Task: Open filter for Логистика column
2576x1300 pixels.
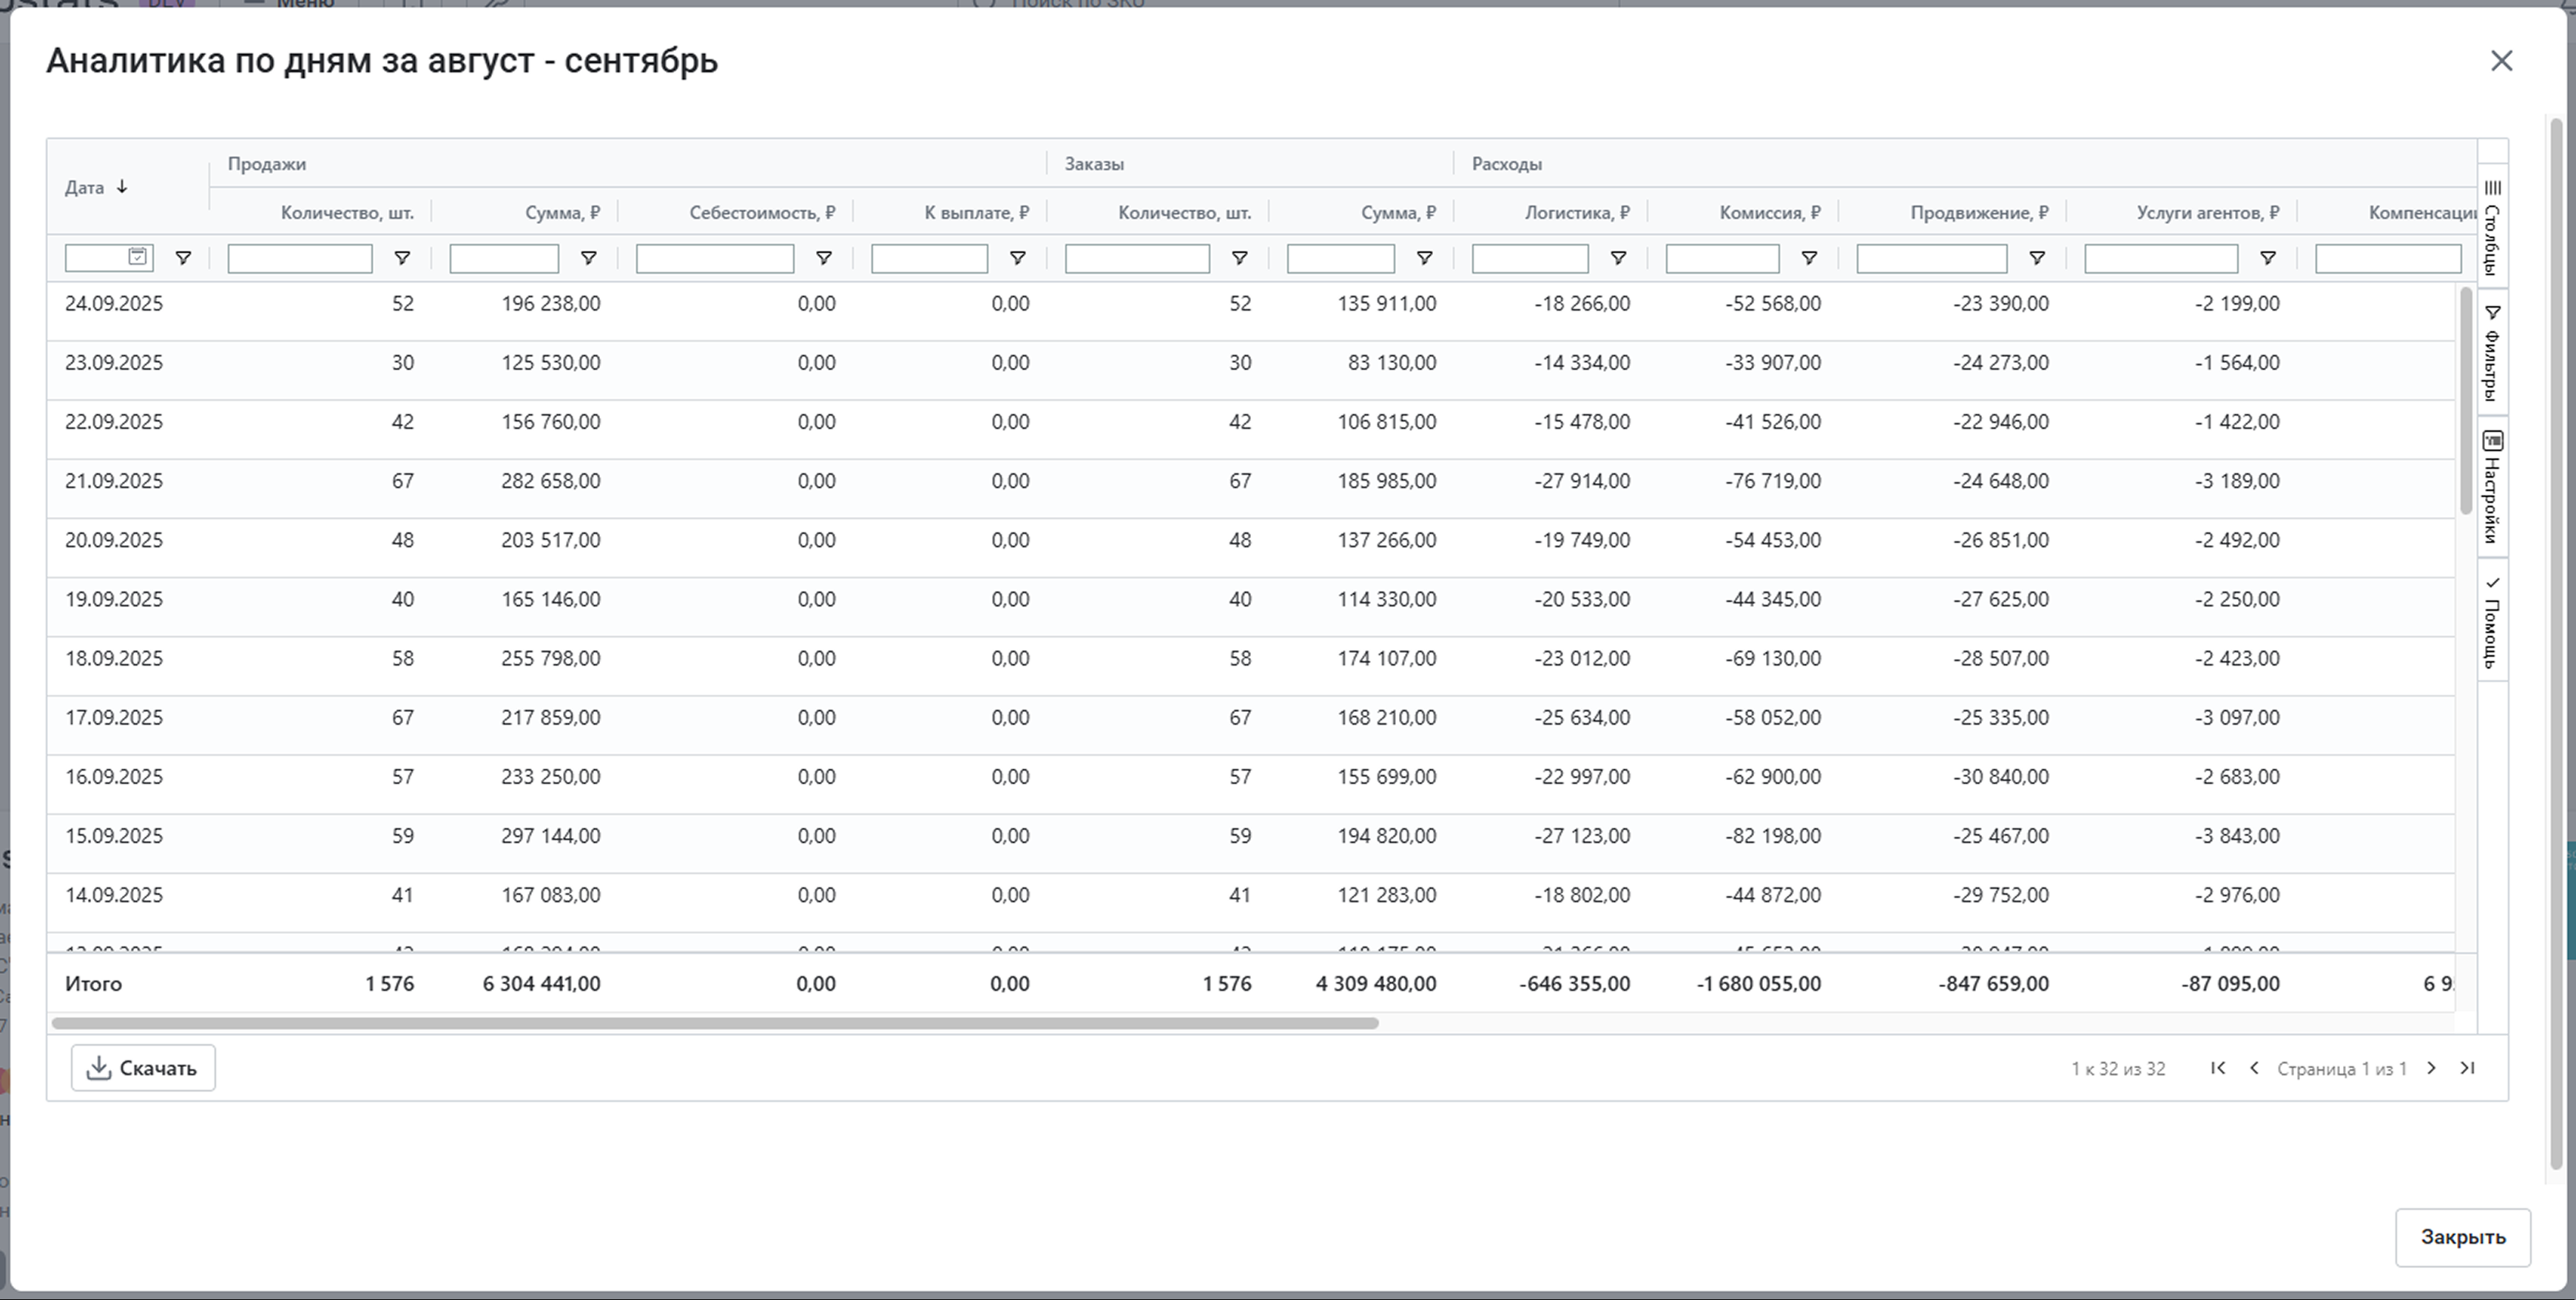Action: click(1617, 258)
